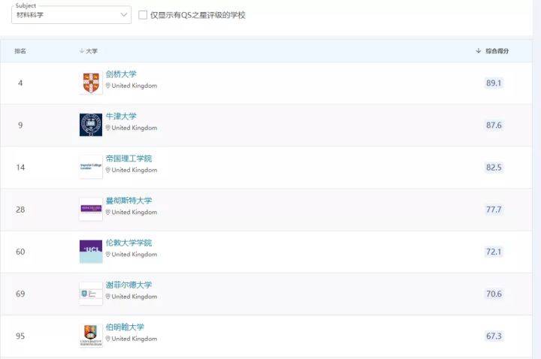This screenshot has width=541, height=359.
Task: Click the UCL logo
Action: click(91, 251)
